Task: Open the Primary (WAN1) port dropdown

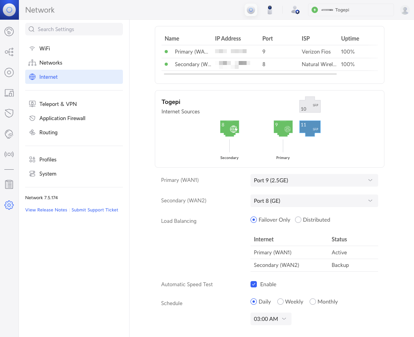Action: 314,180
